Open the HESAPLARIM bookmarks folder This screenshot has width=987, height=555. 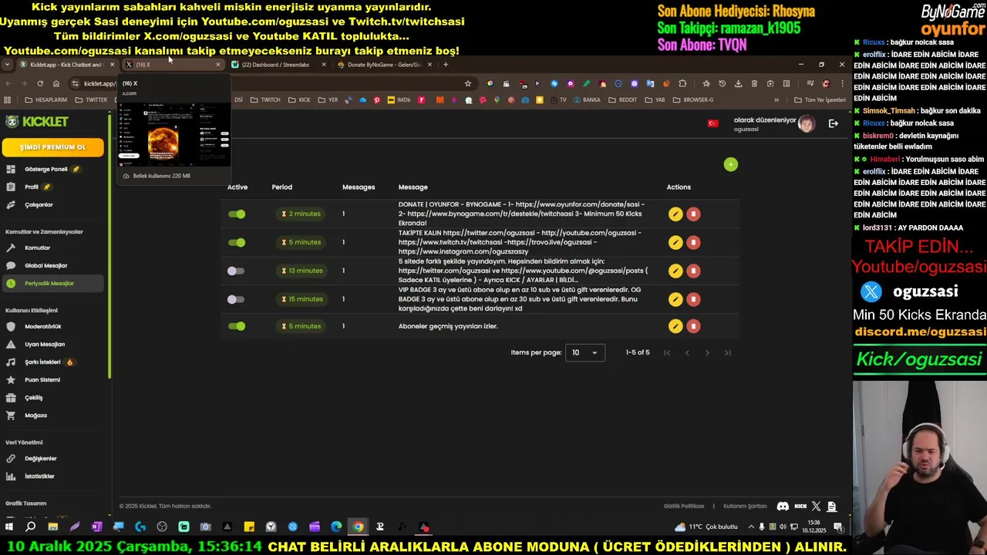(46, 100)
